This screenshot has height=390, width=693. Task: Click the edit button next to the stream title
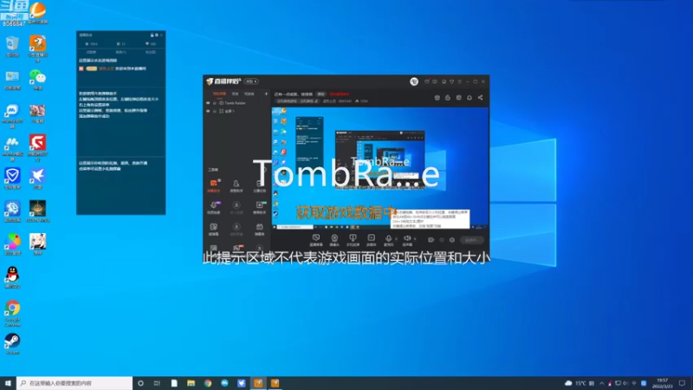321,94
